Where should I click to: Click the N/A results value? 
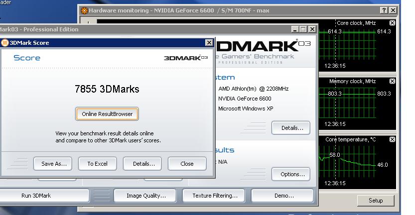coord(223,162)
